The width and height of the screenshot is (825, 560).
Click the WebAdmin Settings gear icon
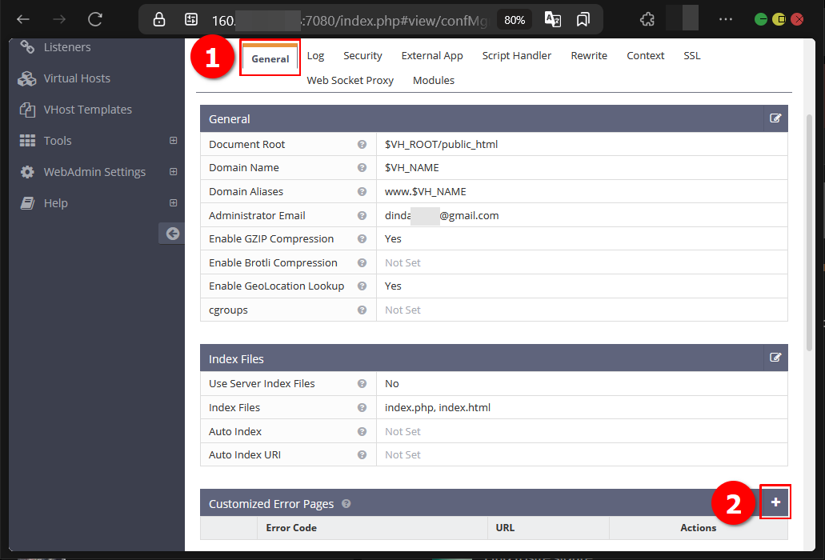click(27, 172)
